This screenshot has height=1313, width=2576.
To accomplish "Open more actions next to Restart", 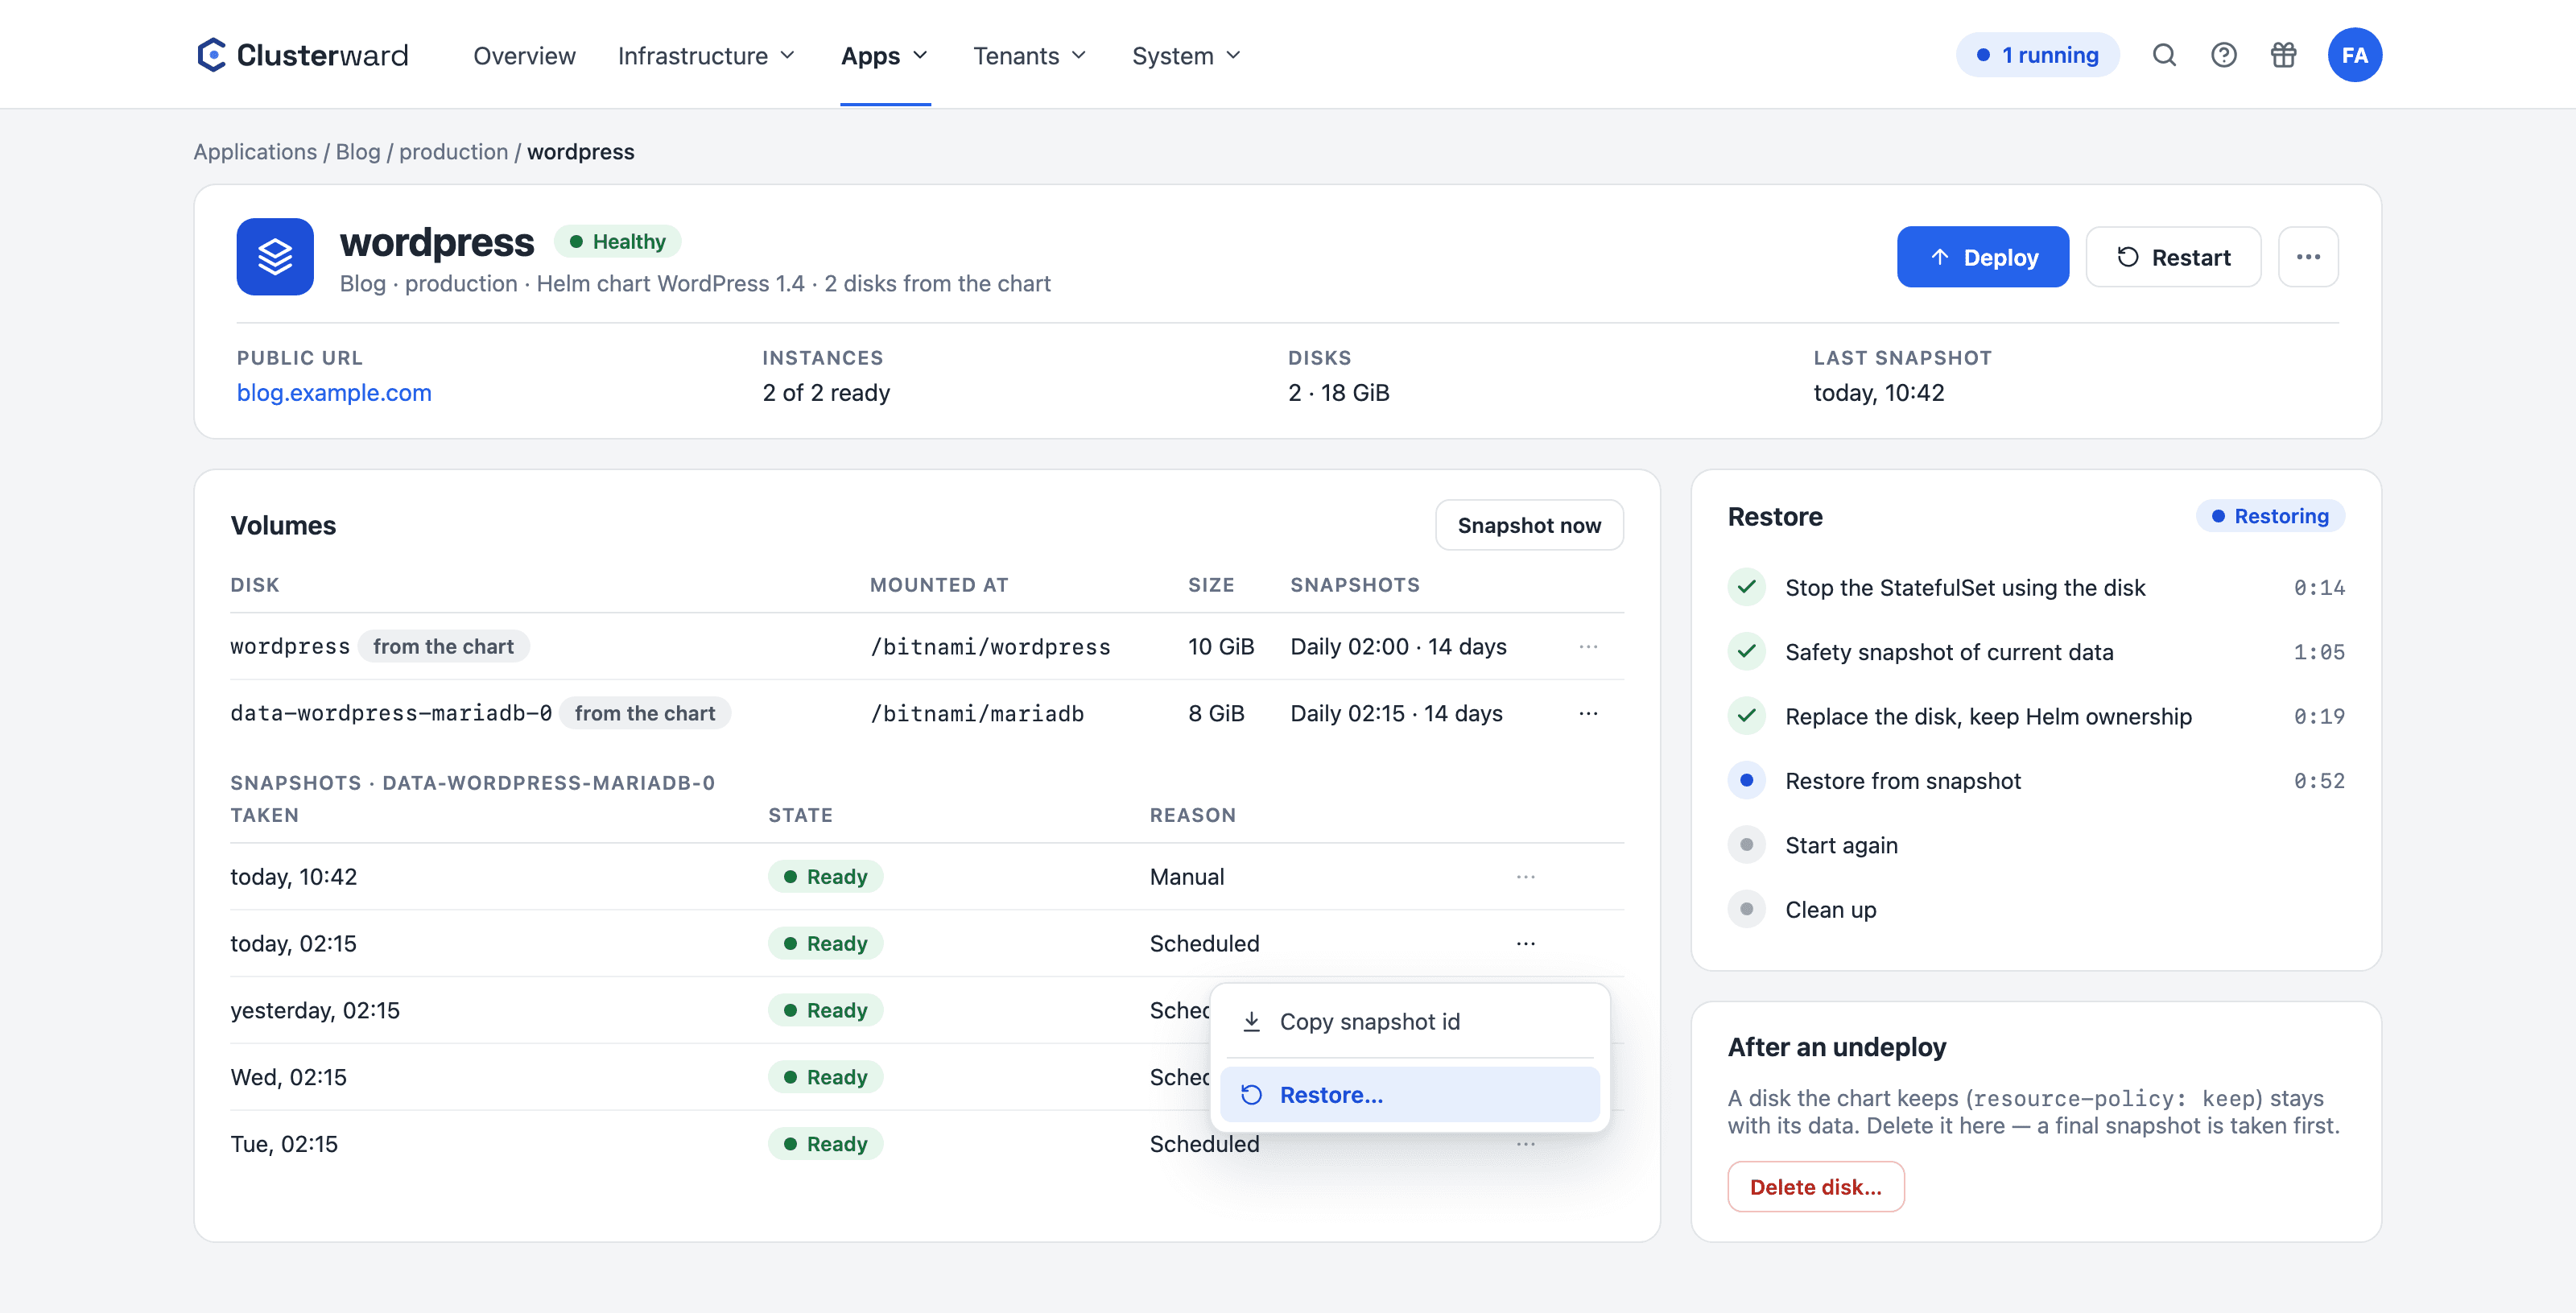I will [2308, 257].
